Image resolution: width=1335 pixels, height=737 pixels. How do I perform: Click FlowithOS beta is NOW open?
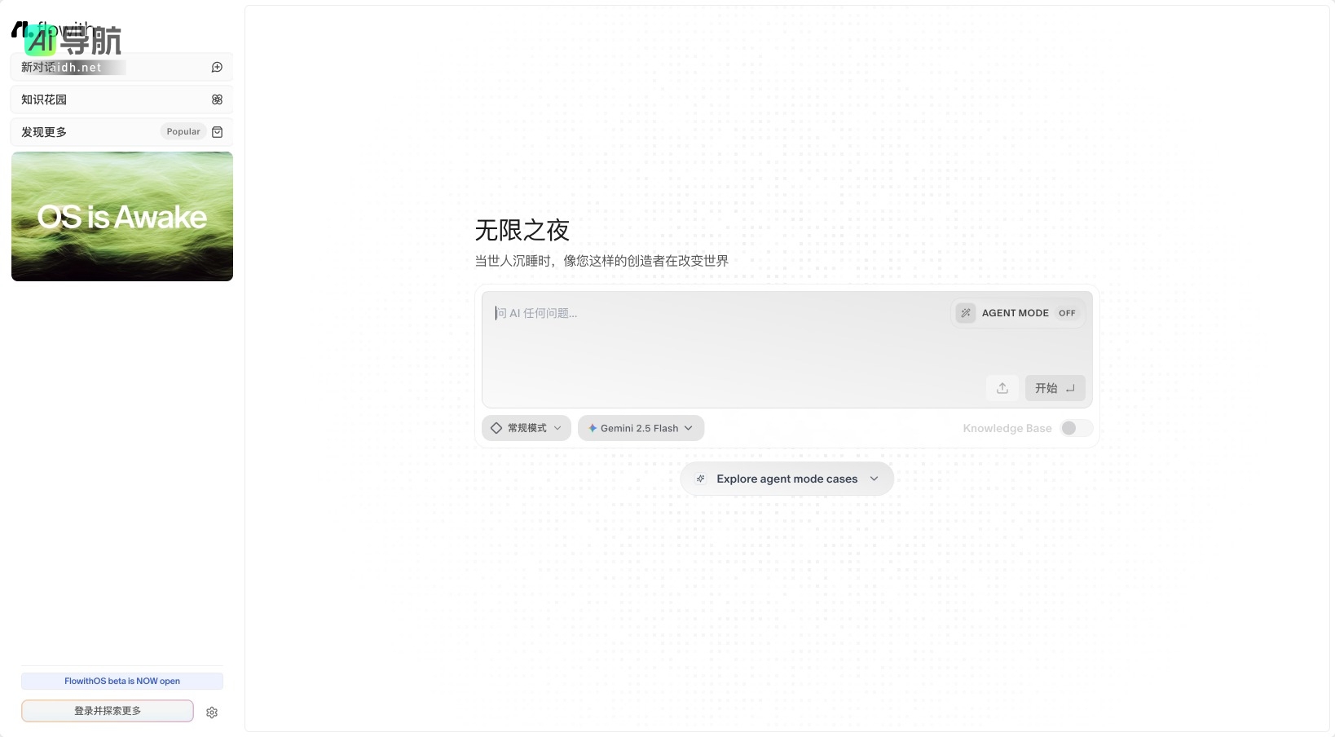coord(121,681)
